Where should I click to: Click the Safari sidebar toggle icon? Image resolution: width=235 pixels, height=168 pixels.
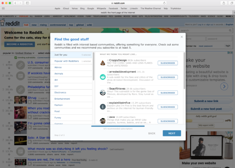click(x=28, y=3)
